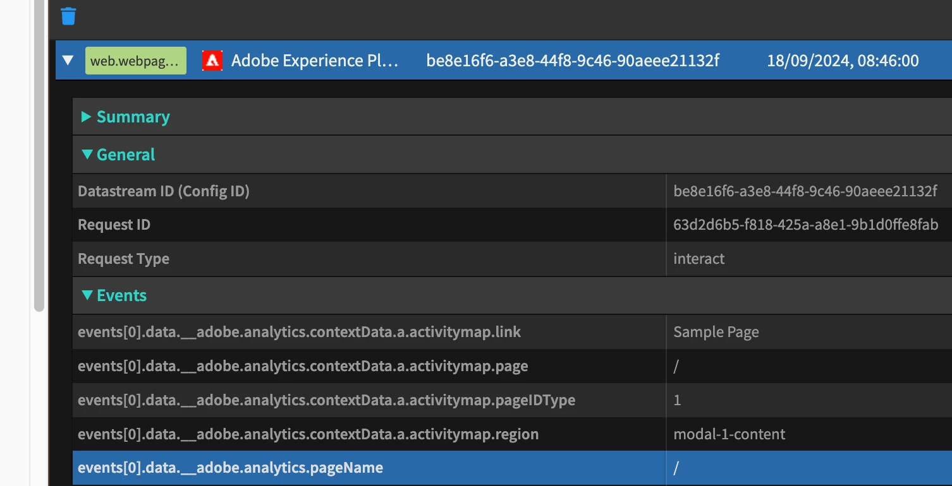Image resolution: width=952 pixels, height=486 pixels.
Task: Collapse the web.webpag... request row arrow
Action: point(68,61)
